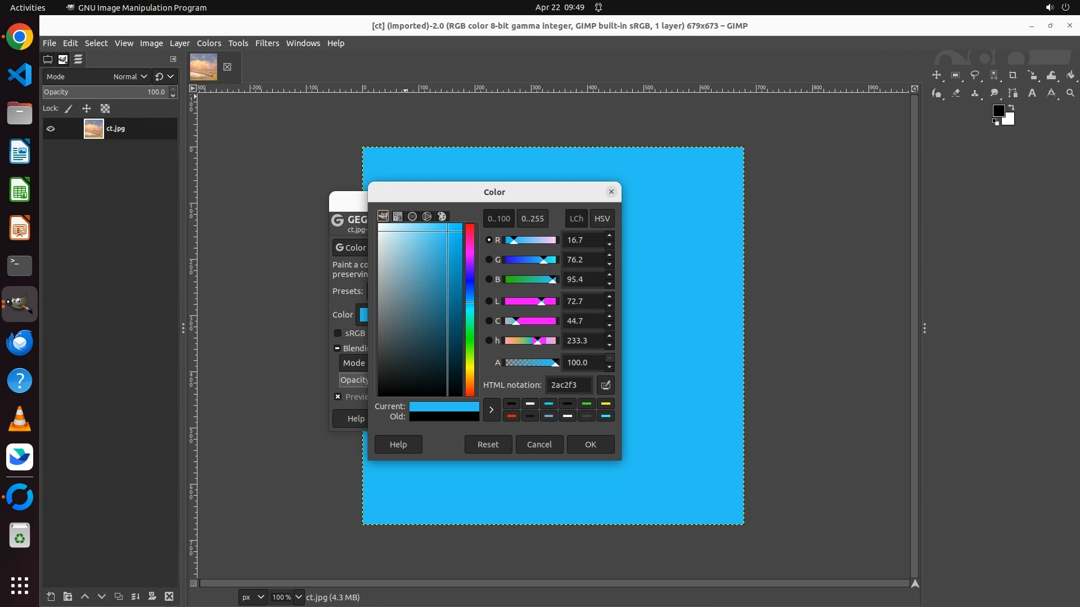The height and width of the screenshot is (607, 1080).
Task: Expand the 100% zoom dropdown
Action: 299,597
